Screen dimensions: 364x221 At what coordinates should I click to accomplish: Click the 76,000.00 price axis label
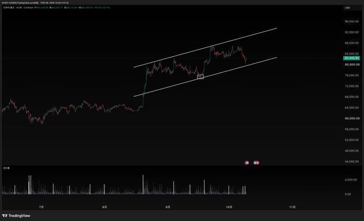click(352, 75)
